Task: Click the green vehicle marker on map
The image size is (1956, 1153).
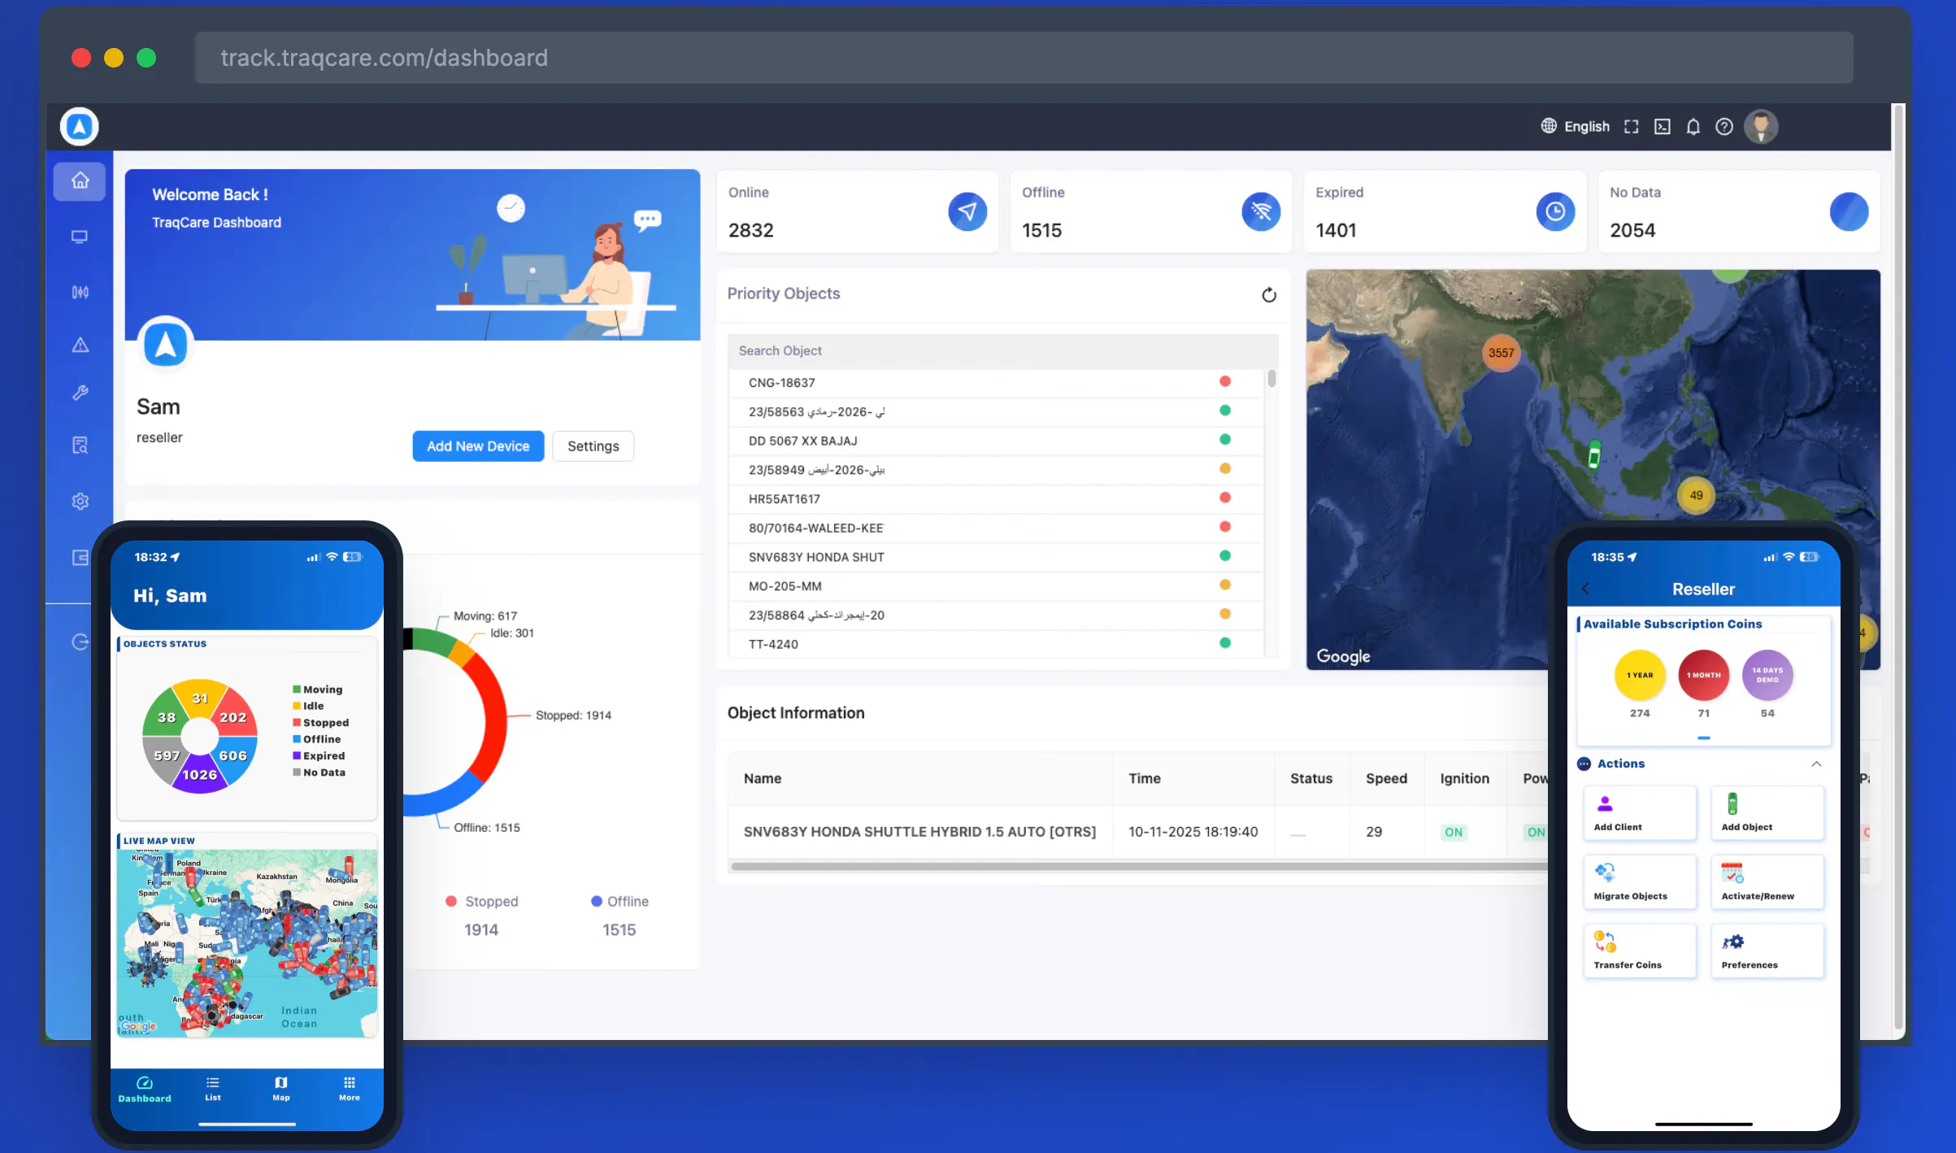Action: pos(1594,454)
